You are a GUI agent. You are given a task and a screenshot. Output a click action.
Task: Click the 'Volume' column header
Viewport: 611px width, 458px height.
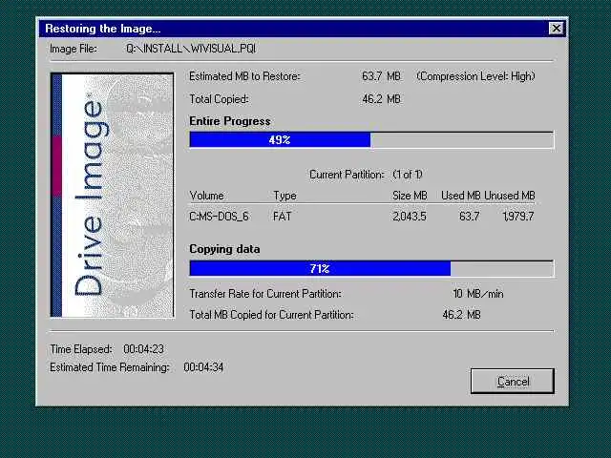point(206,195)
